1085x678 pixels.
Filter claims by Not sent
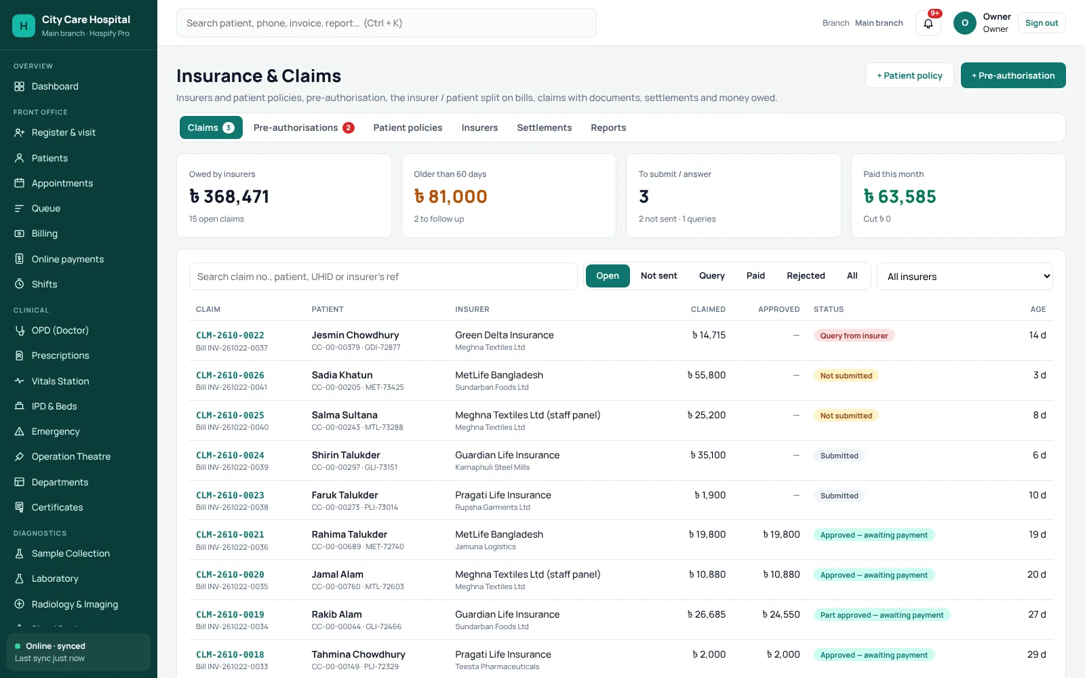(659, 276)
